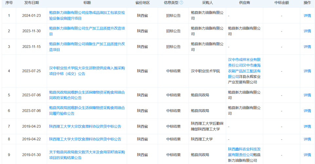
Task: Open 详情 for row 5 勉县民政局 合同公告
Action: pyautogui.click(x=307, y=95)
